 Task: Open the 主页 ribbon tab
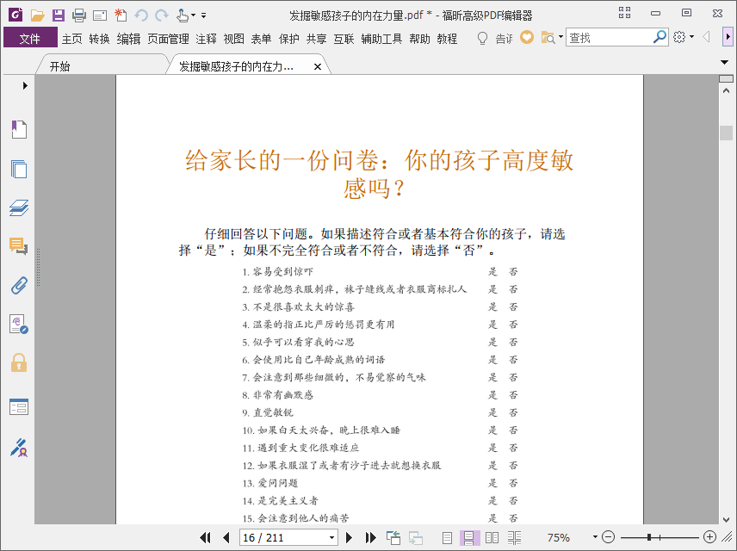click(x=72, y=39)
